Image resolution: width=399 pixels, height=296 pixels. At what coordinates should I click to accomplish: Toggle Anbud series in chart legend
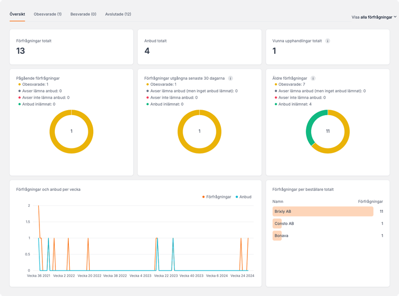pyautogui.click(x=243, y=197)
